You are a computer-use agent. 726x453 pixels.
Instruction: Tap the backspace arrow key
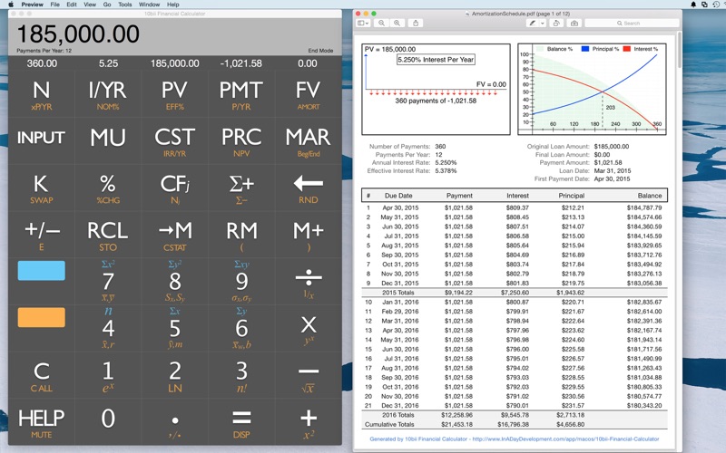coord(309,188)
